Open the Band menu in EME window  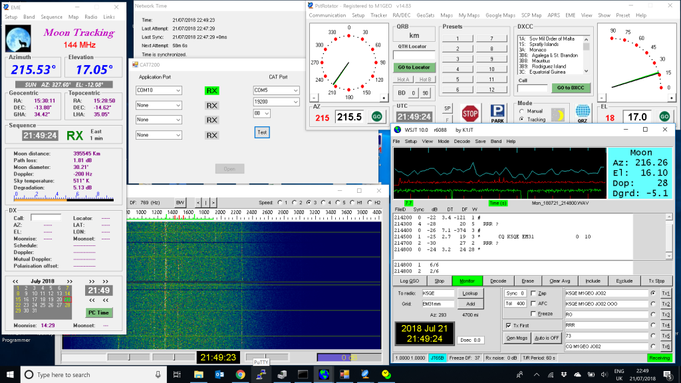pyautogui.click(x=29, y=17)
